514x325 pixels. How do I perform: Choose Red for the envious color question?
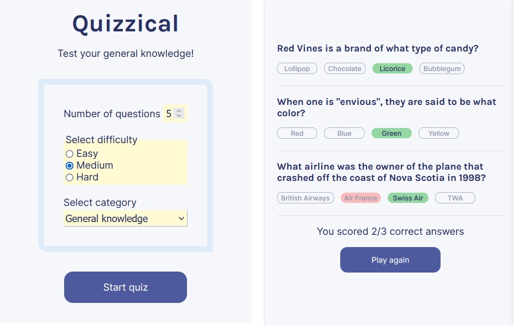pos(297,133)
